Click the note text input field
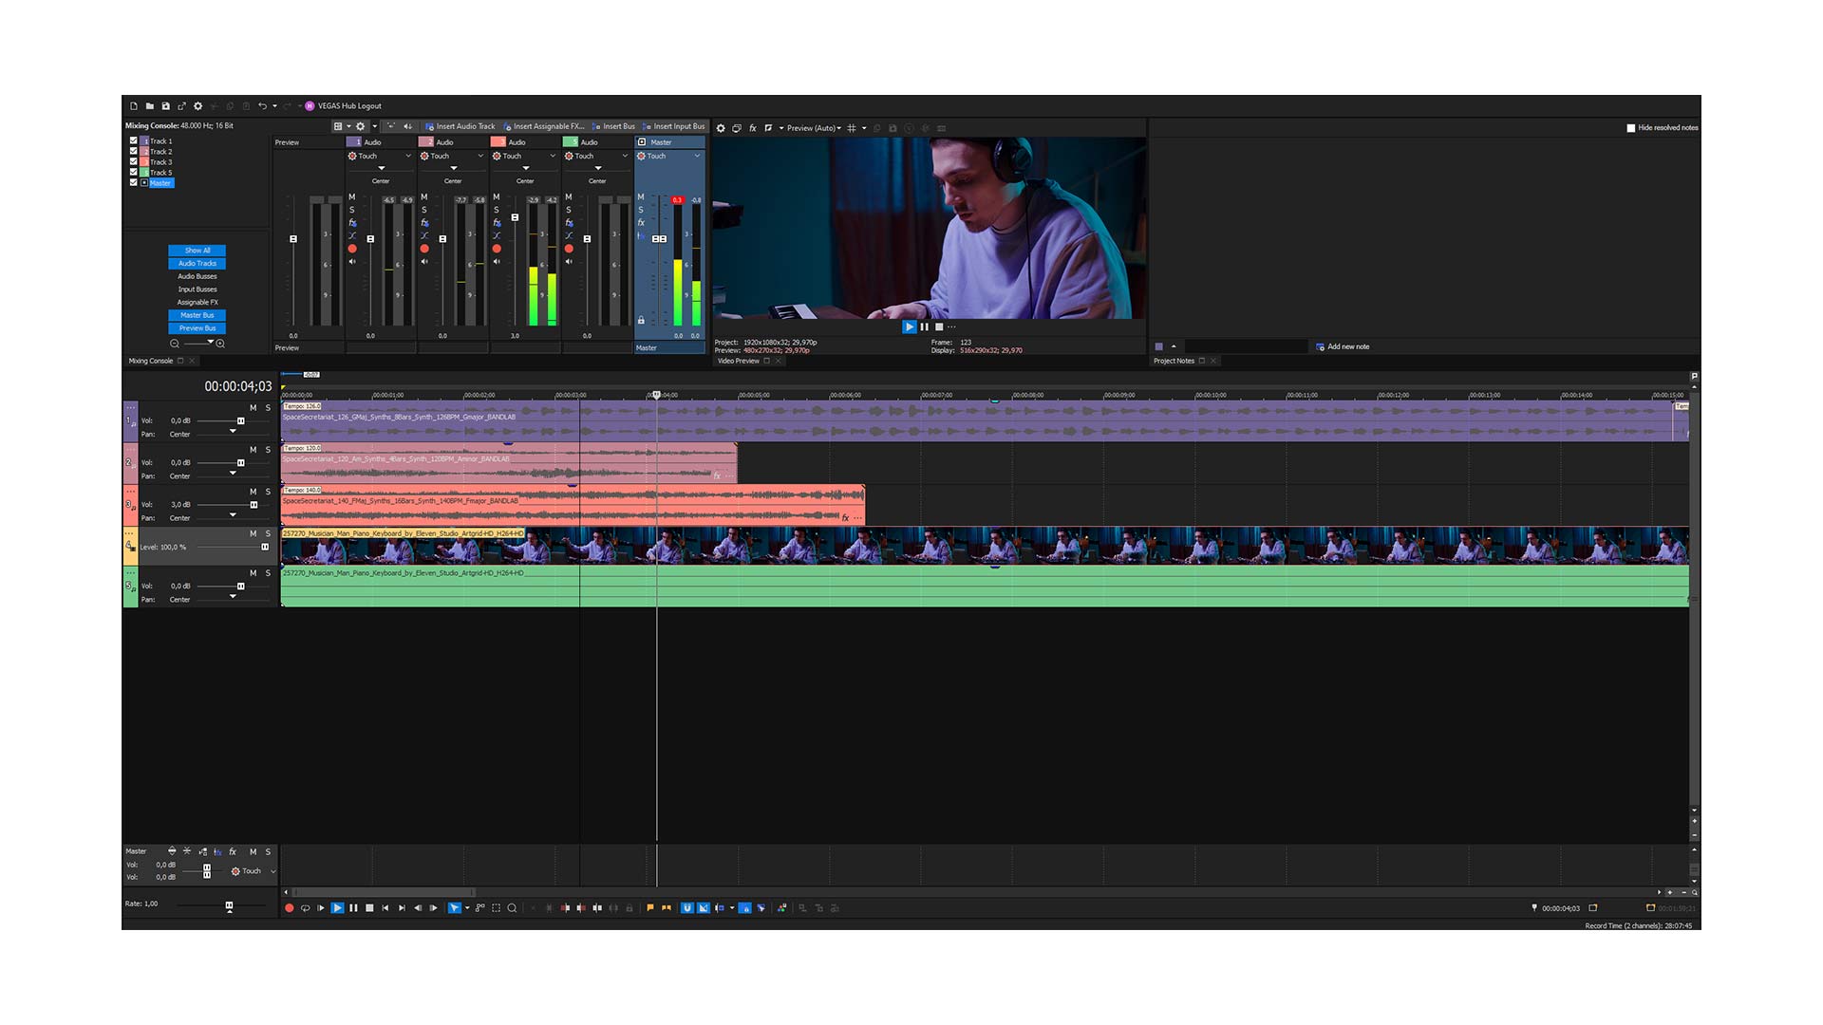This screenshot has width=1823, height=1025. [x=1246, y=347]
